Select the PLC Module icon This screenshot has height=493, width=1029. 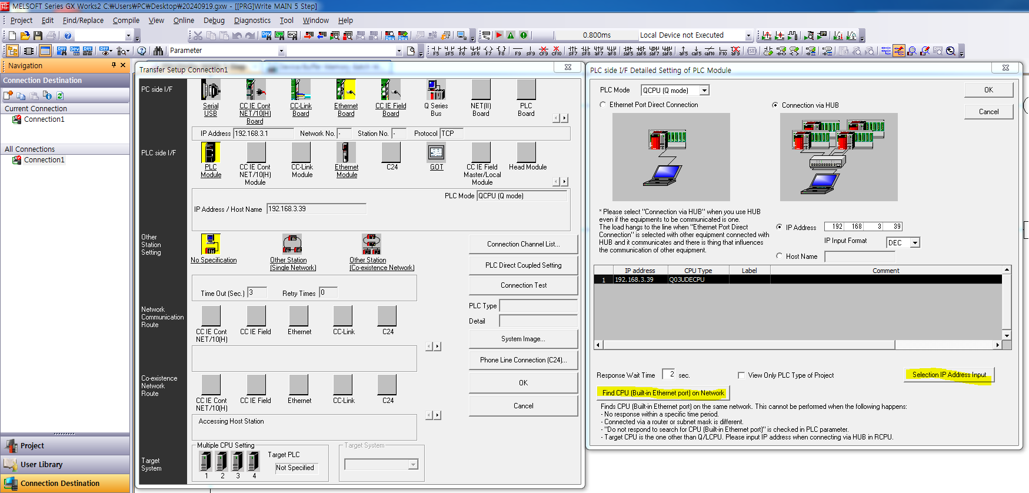(211, 152)
